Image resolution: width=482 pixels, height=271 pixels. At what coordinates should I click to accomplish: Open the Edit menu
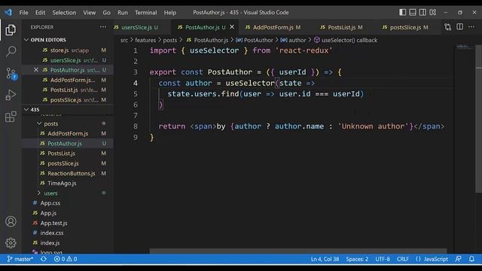[40, 13]
